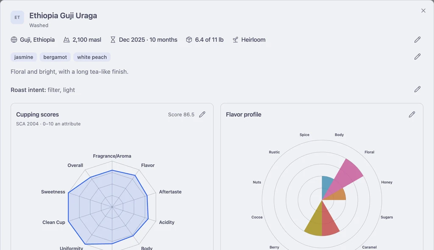The height and width of the screenshot is (250, 434).
Task: Click the globe icon beside Guji, Ethiopia
Action: tap(14, 39)
